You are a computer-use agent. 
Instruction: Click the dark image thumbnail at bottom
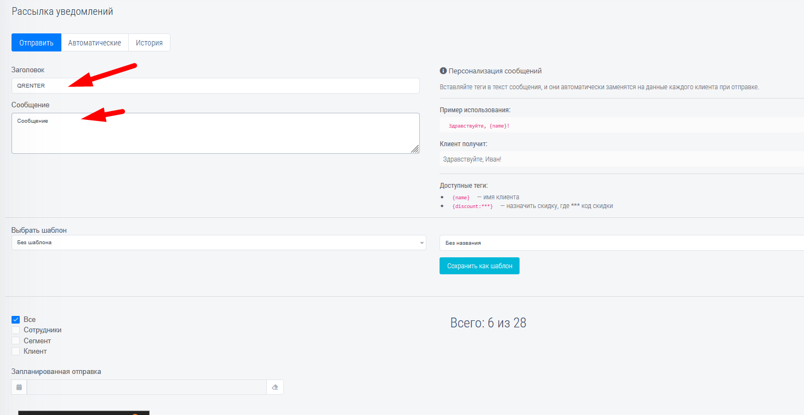(x=83, y=412)
